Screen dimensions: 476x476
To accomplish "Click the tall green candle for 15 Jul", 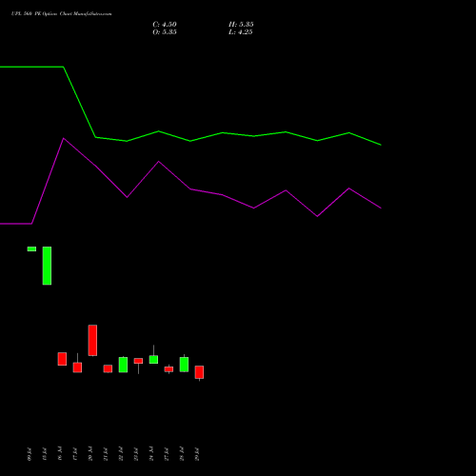I will 47,266.
